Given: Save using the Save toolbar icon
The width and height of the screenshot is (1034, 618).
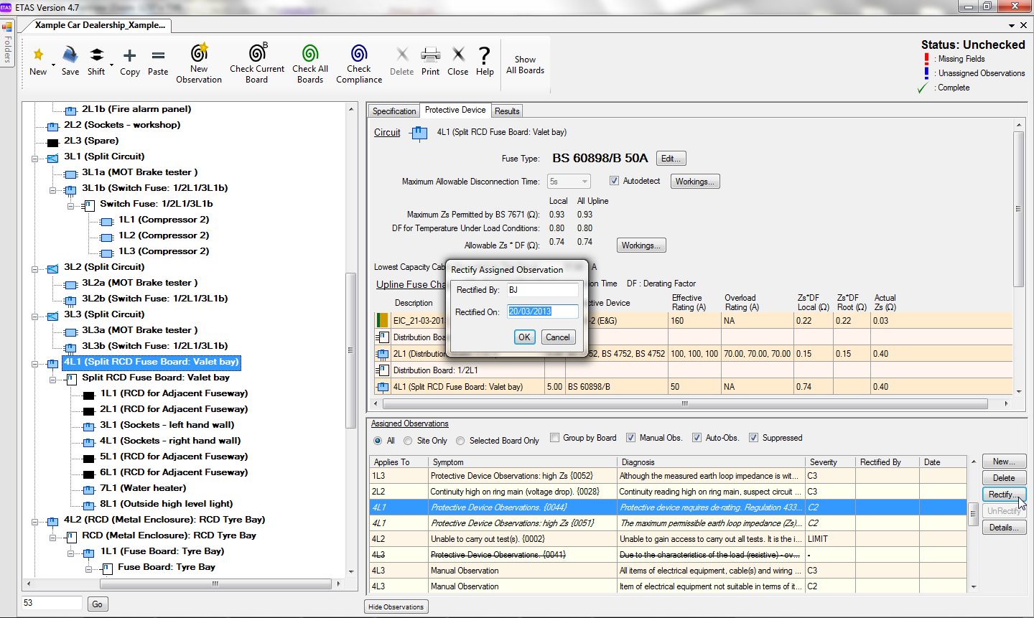Looking at the screenshot, I should (x=70, y=55).
